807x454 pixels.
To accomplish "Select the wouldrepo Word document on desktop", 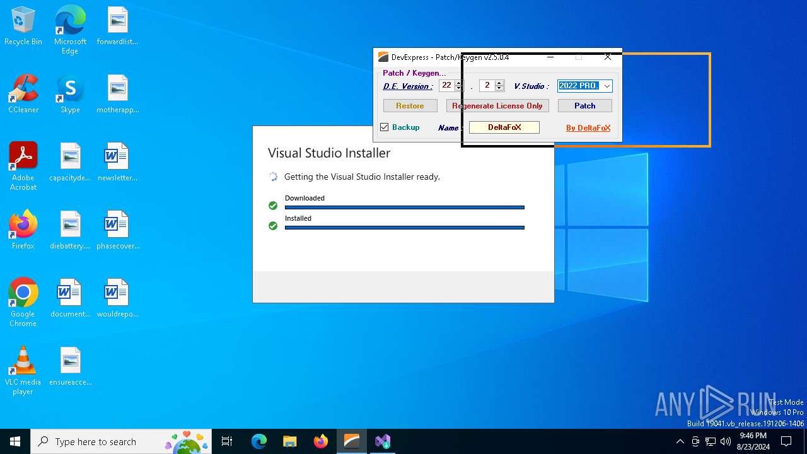I will (x=117, y=299).
